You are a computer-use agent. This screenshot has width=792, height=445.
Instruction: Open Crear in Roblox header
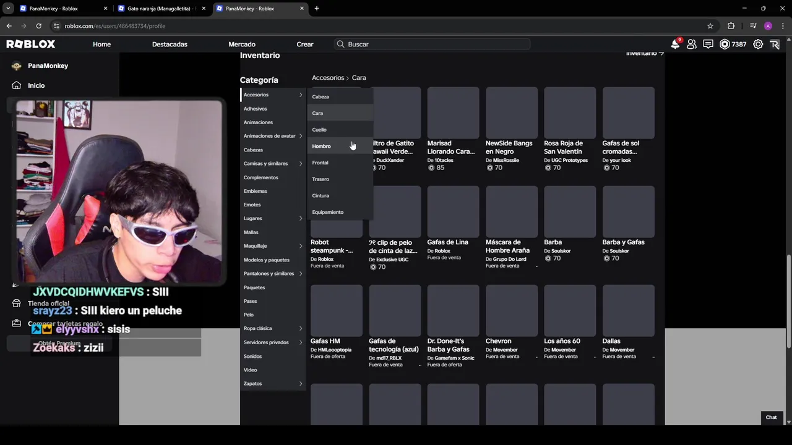coord(305,44)
